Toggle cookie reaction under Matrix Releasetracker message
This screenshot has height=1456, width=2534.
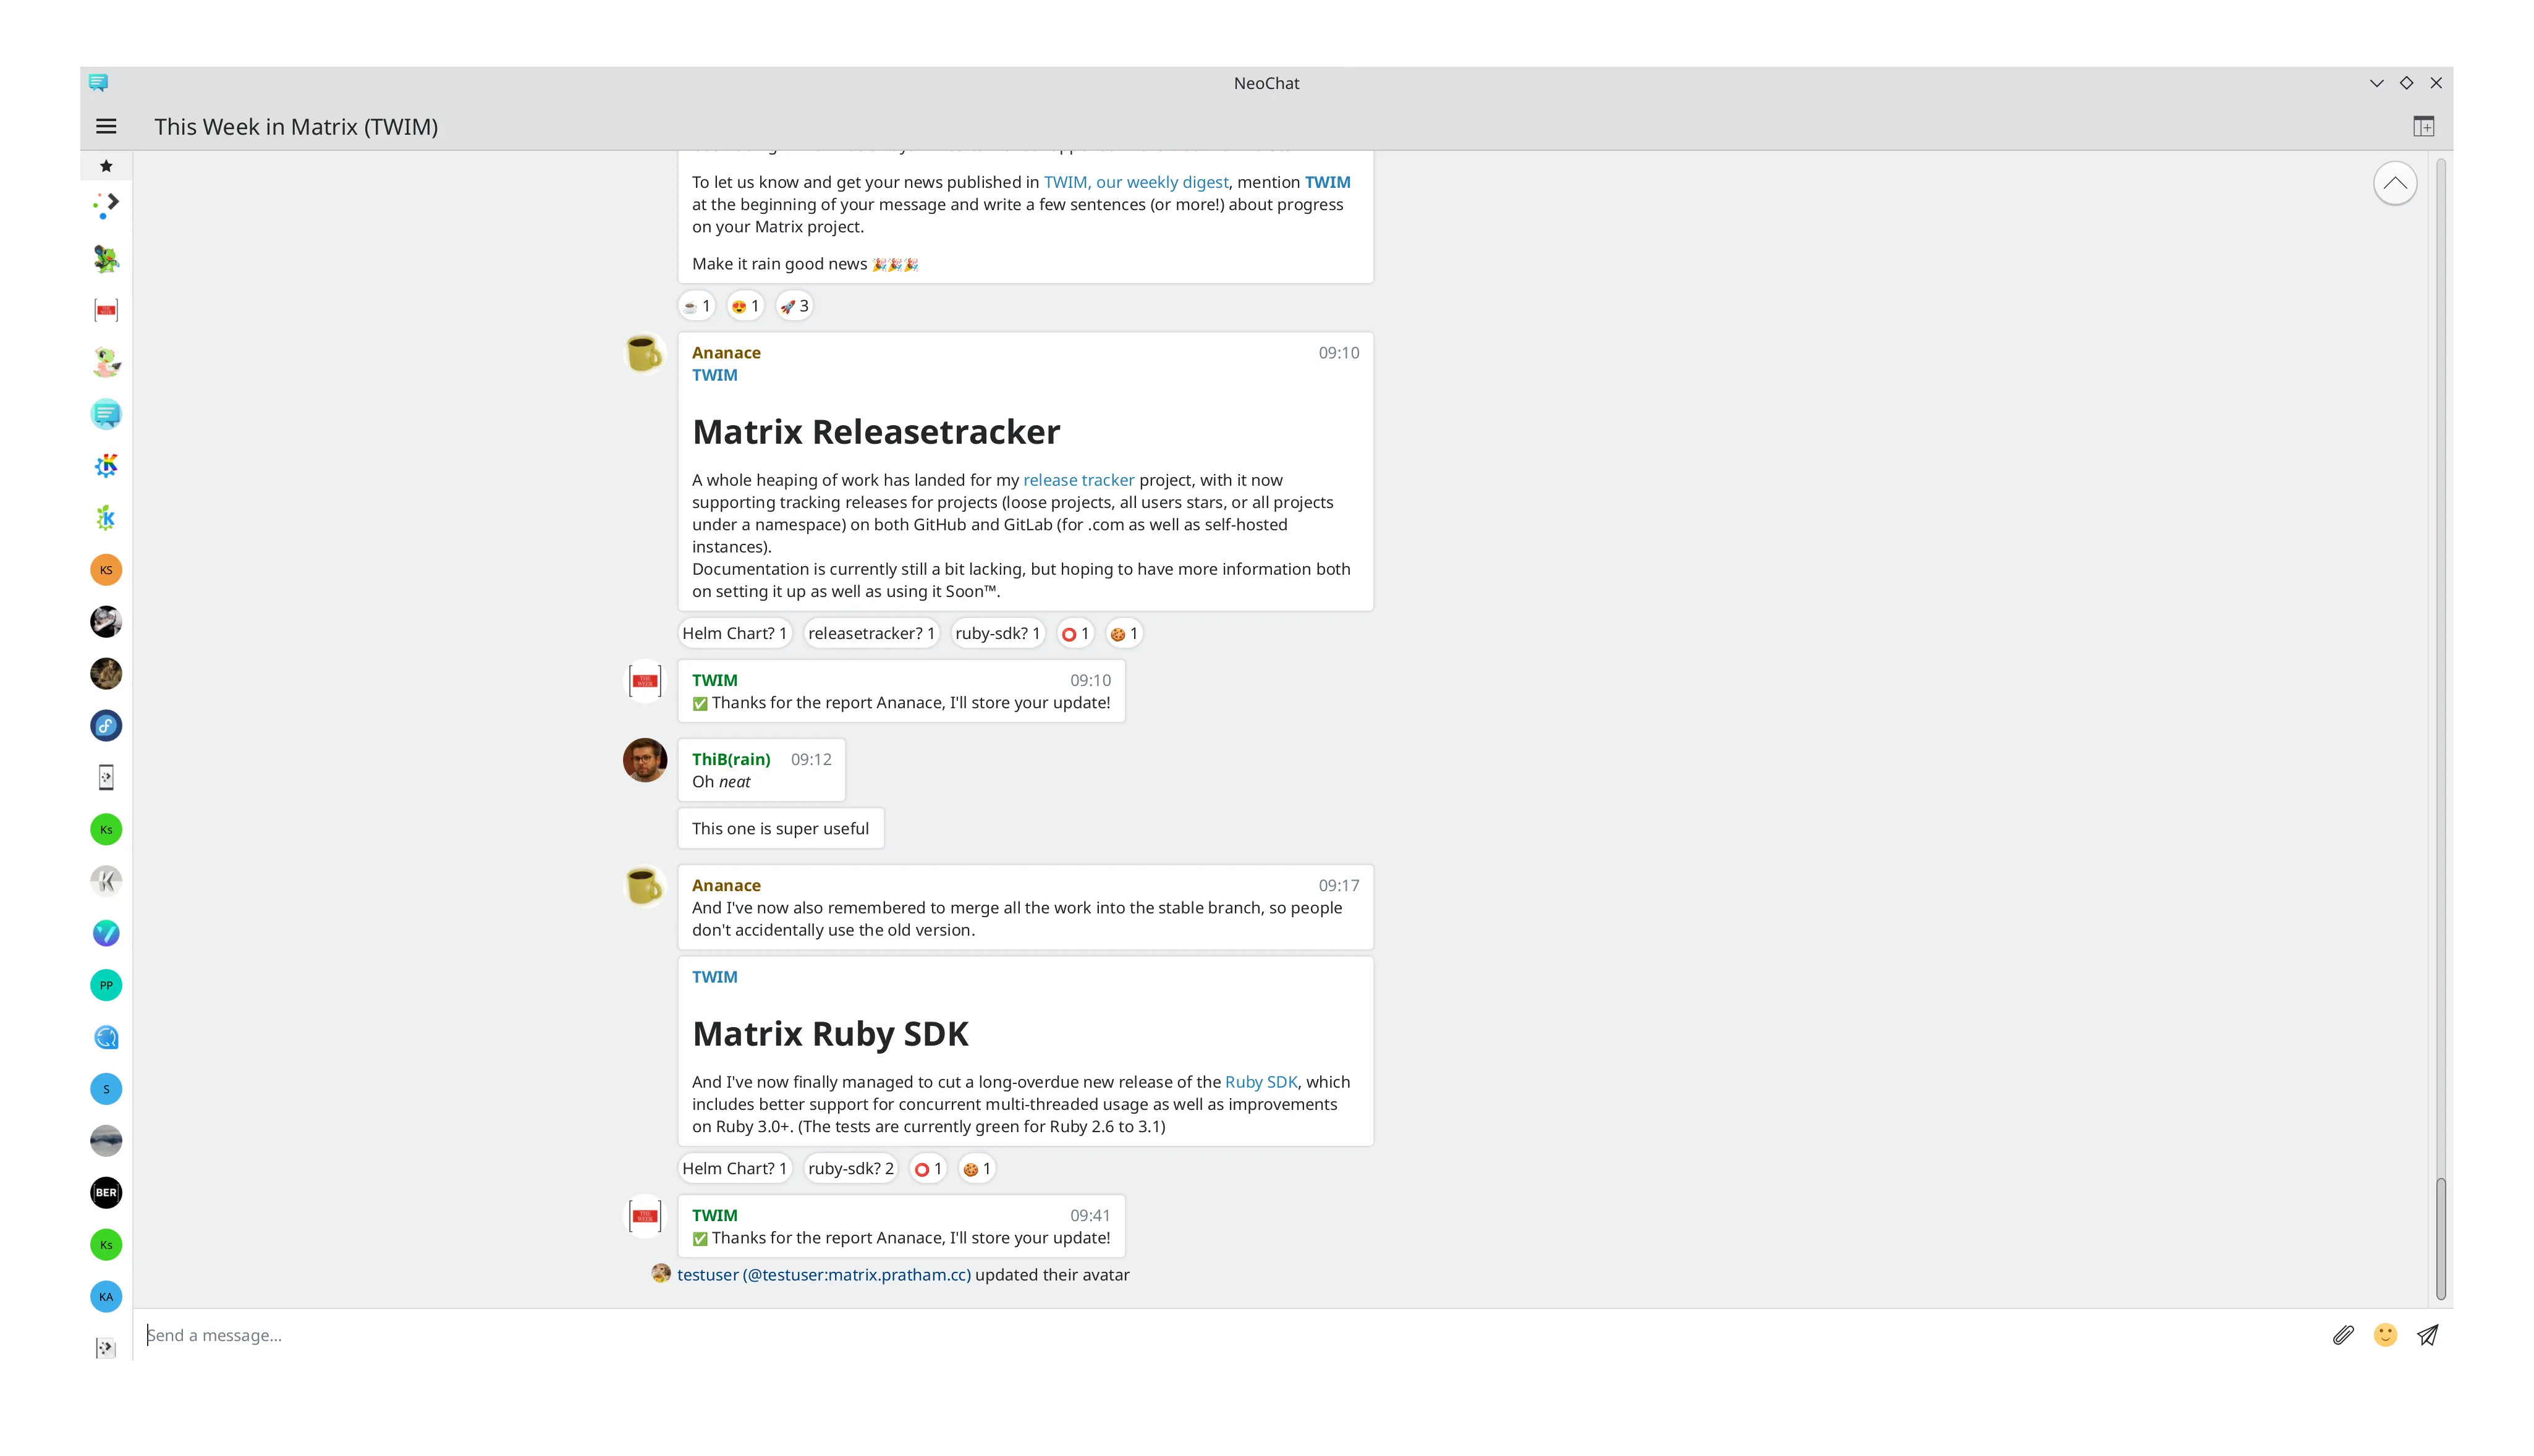pyautogui.click(x=1124, y=633)
